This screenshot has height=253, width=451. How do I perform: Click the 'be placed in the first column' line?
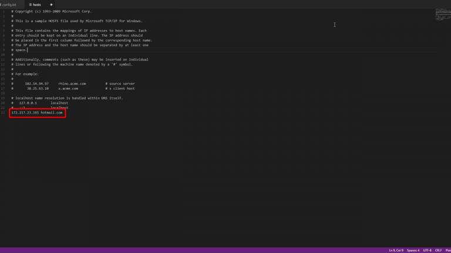coord(82,40)
